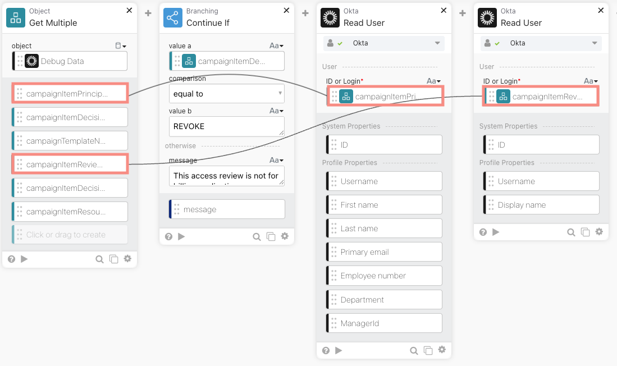The height and width of the screenshot is (366, 617).
Task: Click the Display name output field
Action: (542, 205)
